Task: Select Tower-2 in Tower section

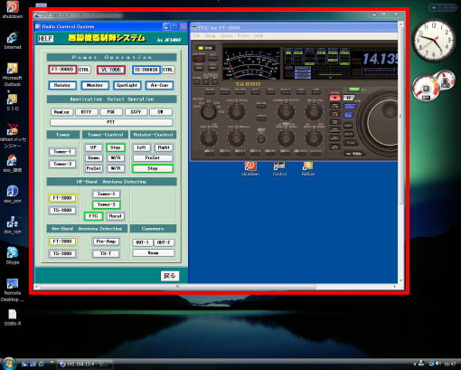Action: coord(62,164)
